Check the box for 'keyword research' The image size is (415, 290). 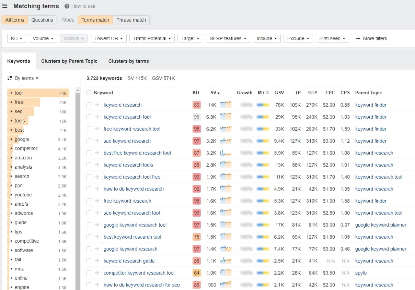click(89, 105)
